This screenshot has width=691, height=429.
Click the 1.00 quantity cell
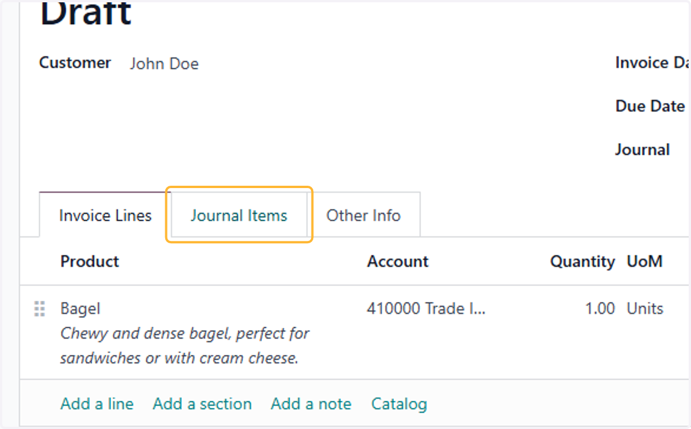[600, 309]
